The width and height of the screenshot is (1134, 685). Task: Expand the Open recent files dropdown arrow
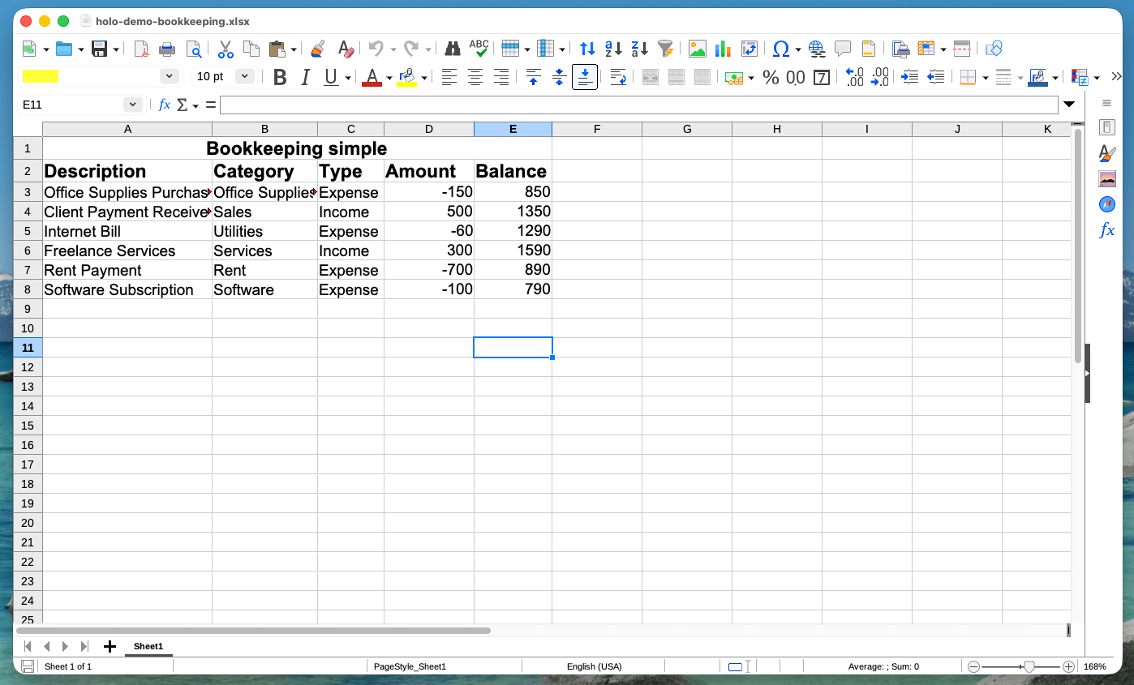click(x=80, y=50)
